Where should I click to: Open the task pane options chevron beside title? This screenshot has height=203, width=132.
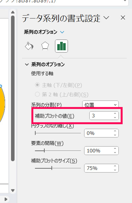[106, 18]
